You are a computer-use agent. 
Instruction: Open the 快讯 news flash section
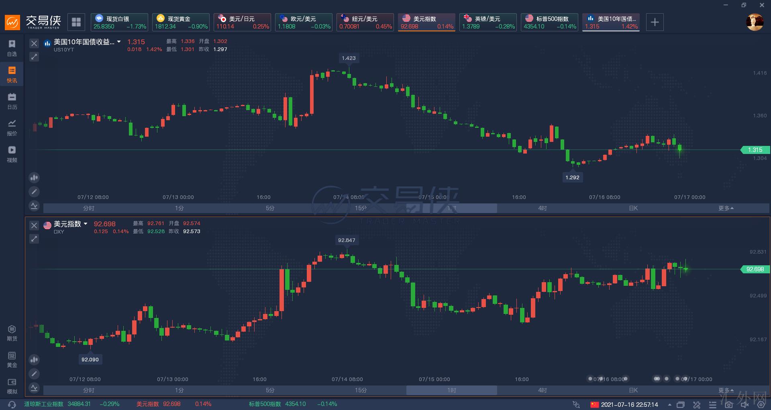coord(12,74)
